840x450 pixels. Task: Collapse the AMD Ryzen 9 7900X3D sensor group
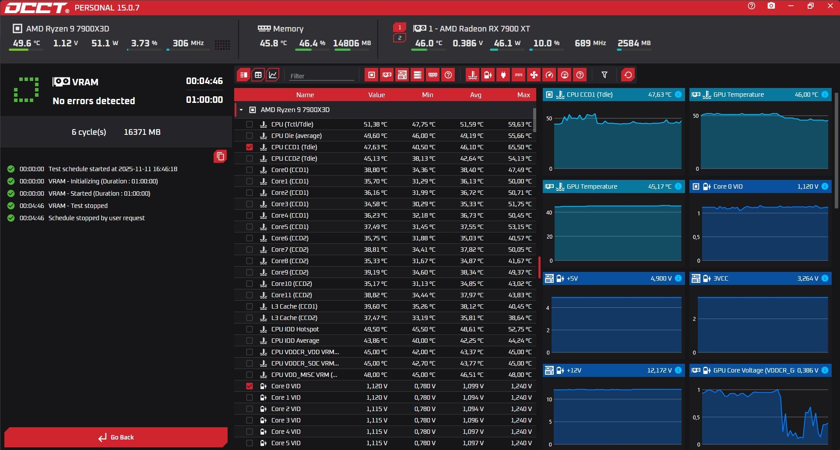[241, 110]
